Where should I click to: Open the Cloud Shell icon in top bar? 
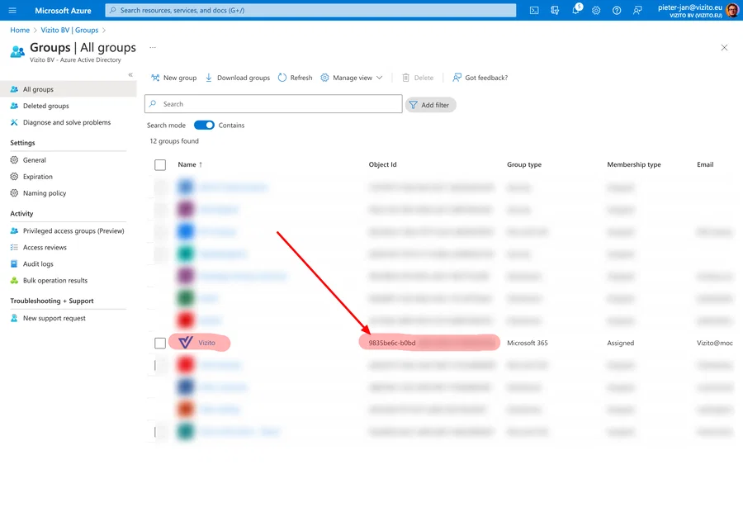click(533, 10)
